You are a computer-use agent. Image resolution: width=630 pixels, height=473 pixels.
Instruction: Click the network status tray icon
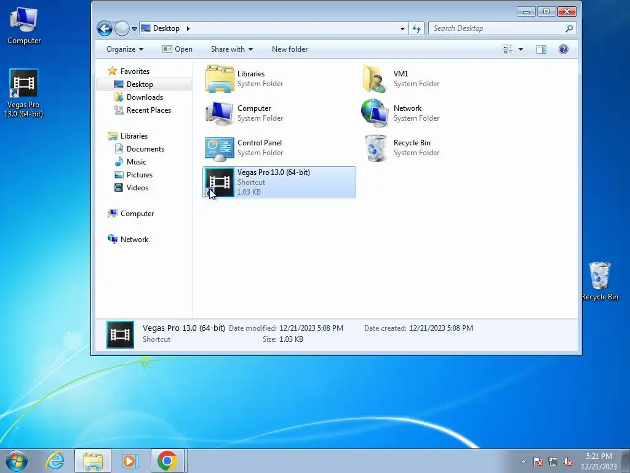click(x=553, y=461)
